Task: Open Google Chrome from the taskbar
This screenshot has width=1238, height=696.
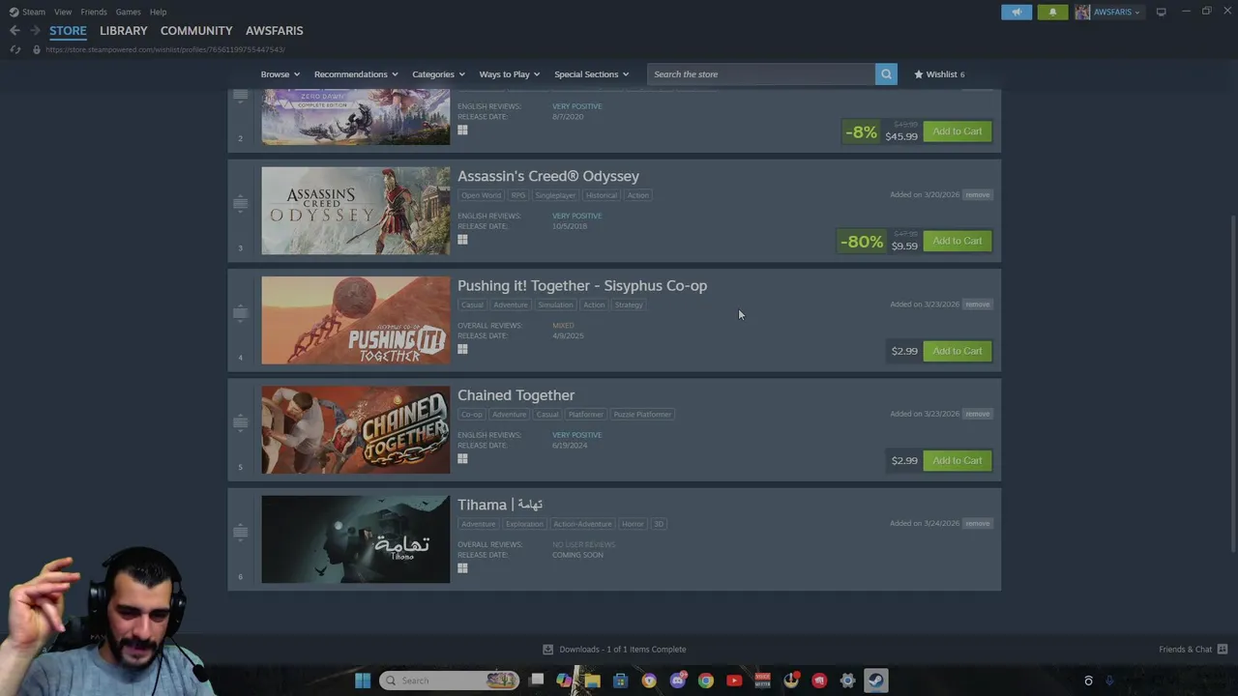Action: 706,681
